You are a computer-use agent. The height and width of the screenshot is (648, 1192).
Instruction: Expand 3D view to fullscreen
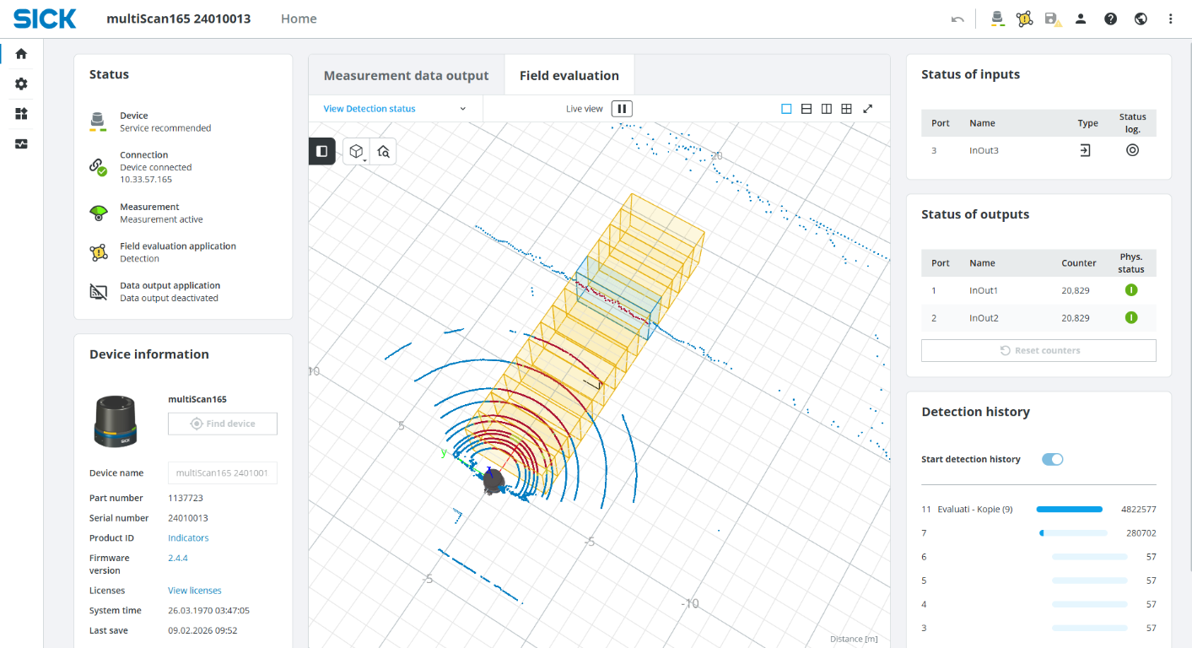(867, 109)
